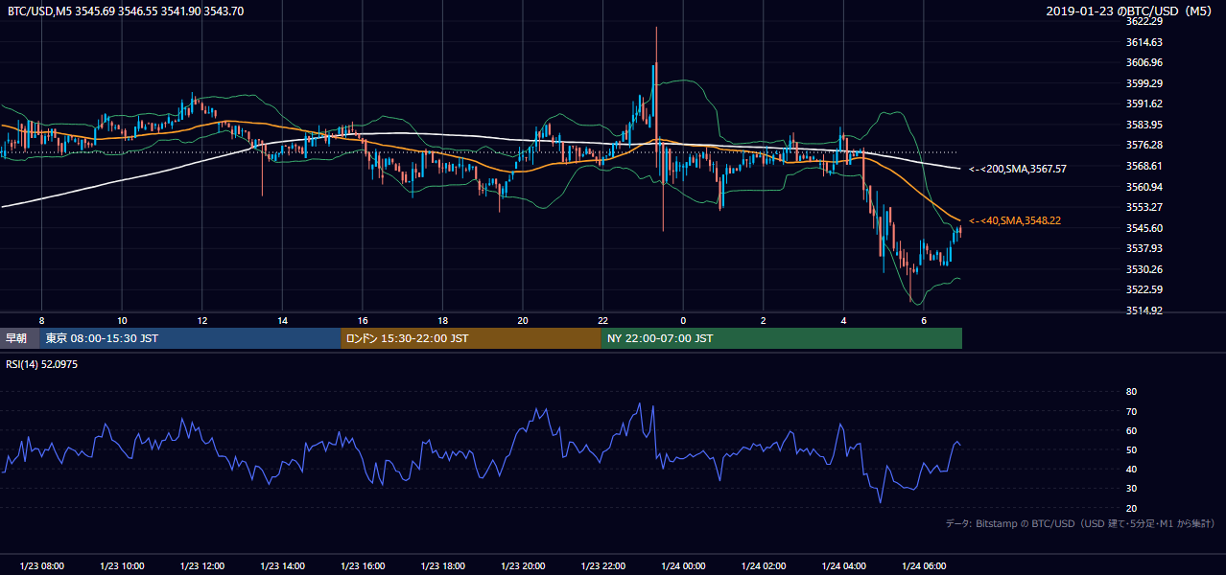Image resolution: width=1226 pixels, height=575 pixels.
Task: Click hour tick 0 under the price chart
Action: tap(683, 320)
